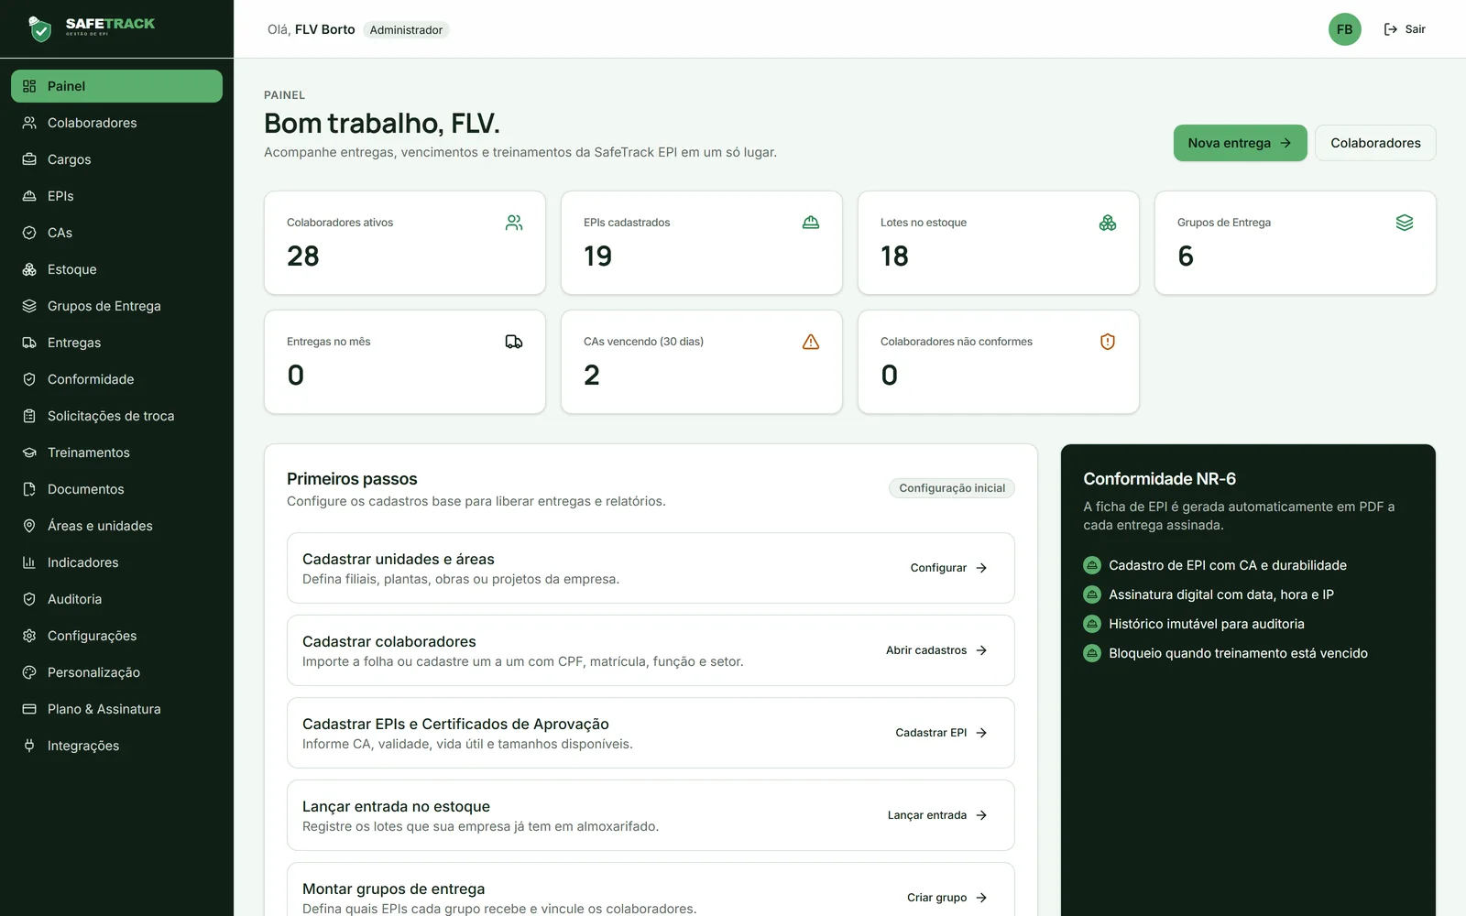Open Indicadores from the sidebar
The height and width of the screenshot is (916, 1466).
pos(116,562)
